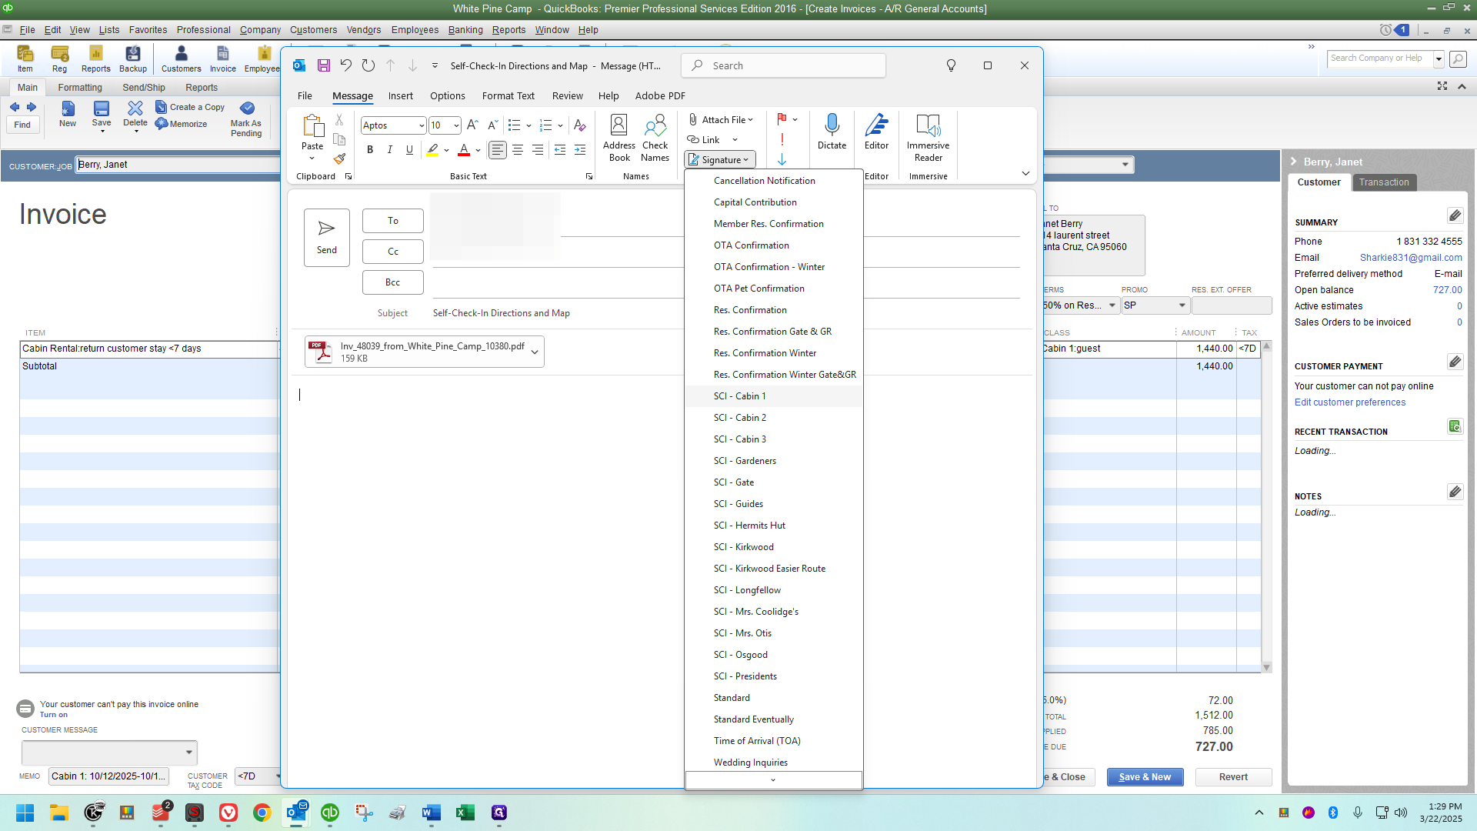Open the Address Book
The image size is (1477, 831).
coord(619,137)
